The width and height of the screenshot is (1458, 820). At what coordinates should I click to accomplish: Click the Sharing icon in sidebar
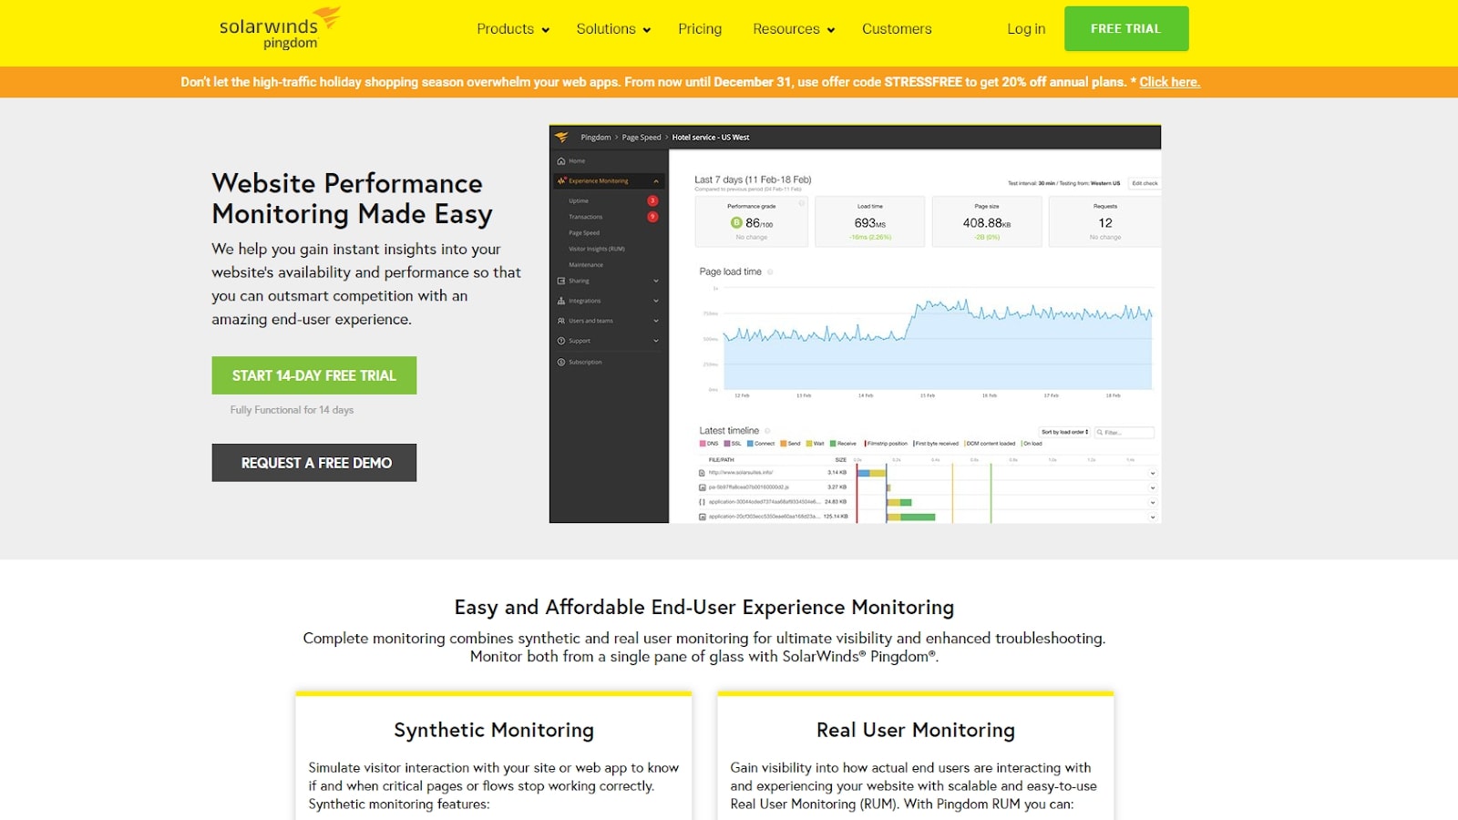pos(561,281)
